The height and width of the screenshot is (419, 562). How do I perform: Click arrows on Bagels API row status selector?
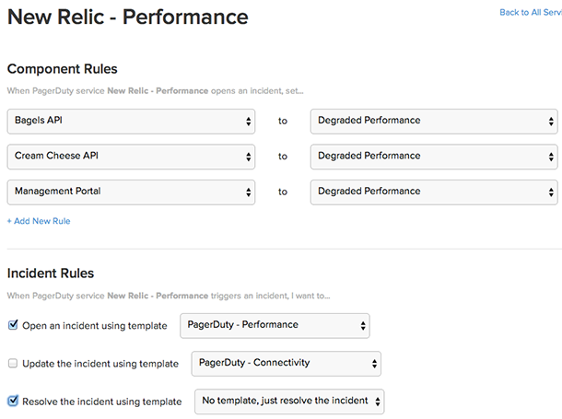click(551, 122)
